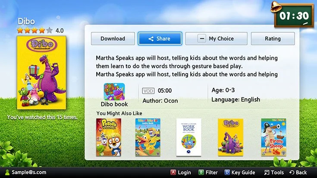Screen dimensions: 317x178
Task: Click the Dibo book label
Action: point(114,104)
